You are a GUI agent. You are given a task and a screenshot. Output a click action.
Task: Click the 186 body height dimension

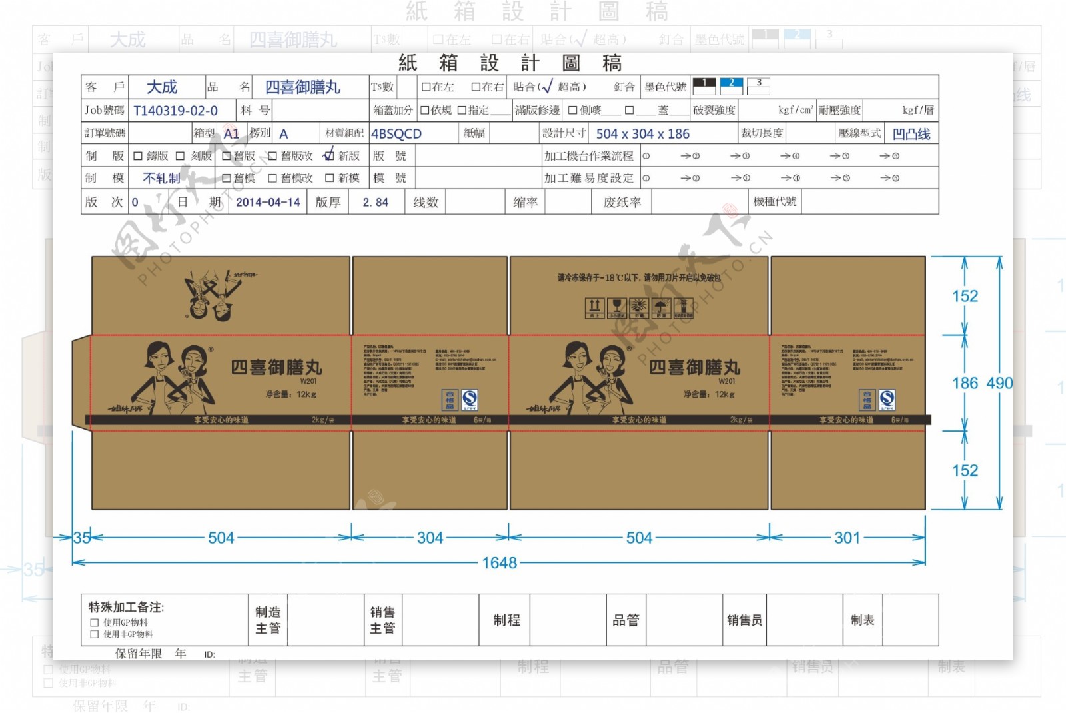pyautogui.click(x=965, y=383)
